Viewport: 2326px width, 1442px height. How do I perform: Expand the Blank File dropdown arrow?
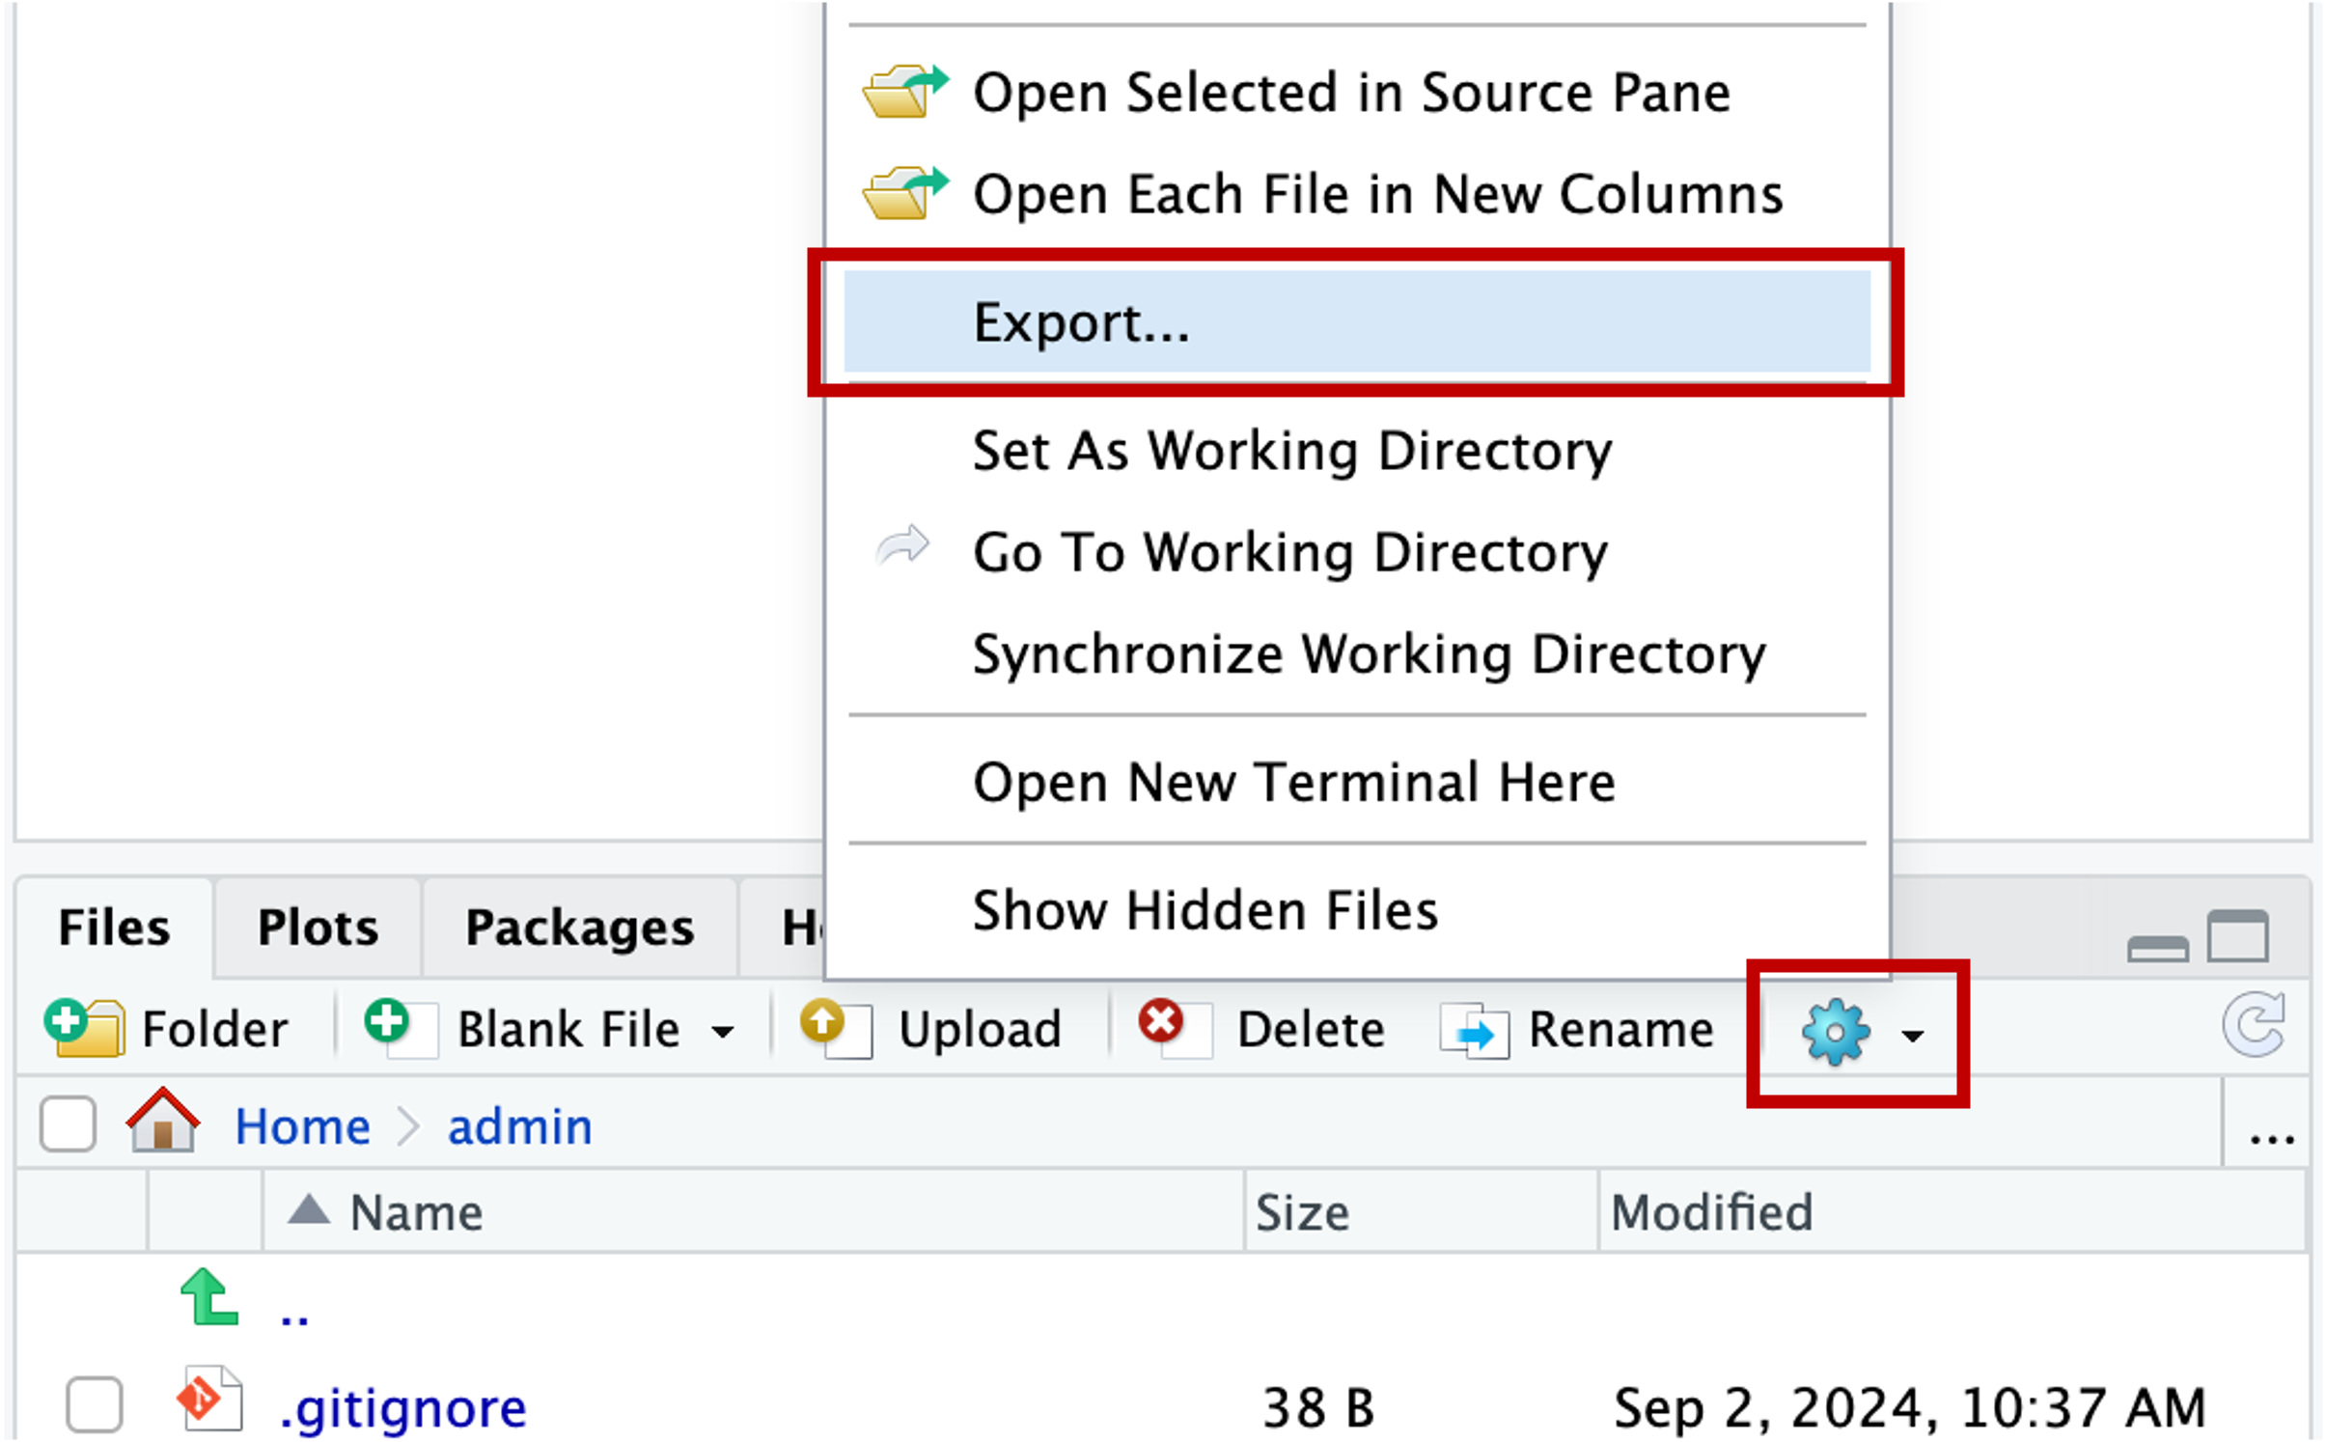pos(722,1032)
